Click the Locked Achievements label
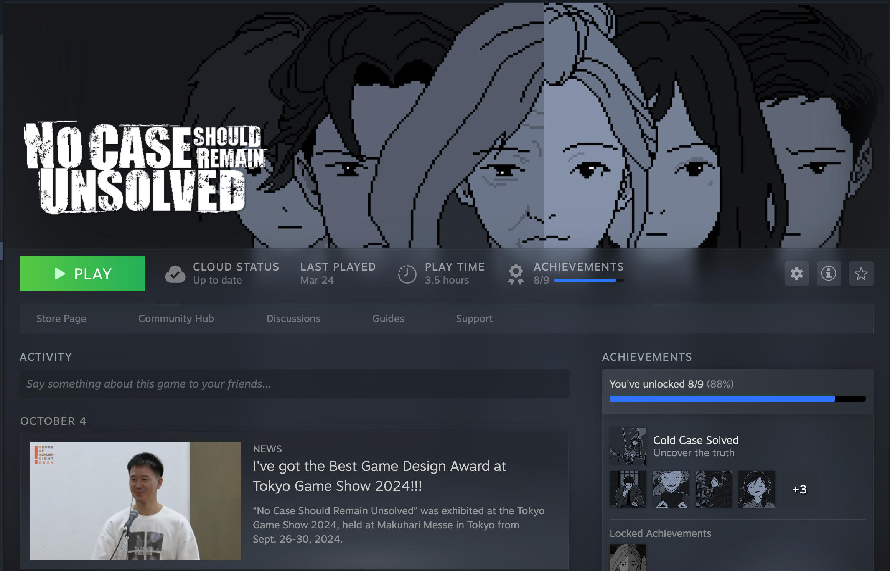The height and width of the screenshot is (571, 890). (x=660, y=533)
